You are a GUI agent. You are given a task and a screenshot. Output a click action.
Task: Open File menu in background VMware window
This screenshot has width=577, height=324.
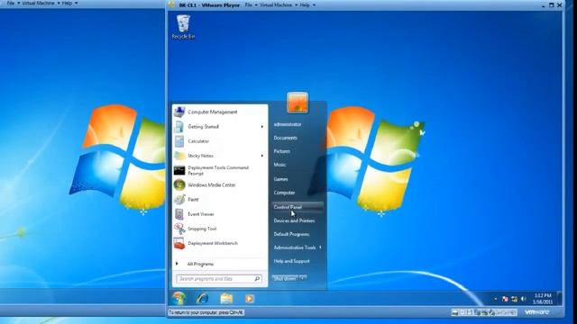(x=14, y=3)
